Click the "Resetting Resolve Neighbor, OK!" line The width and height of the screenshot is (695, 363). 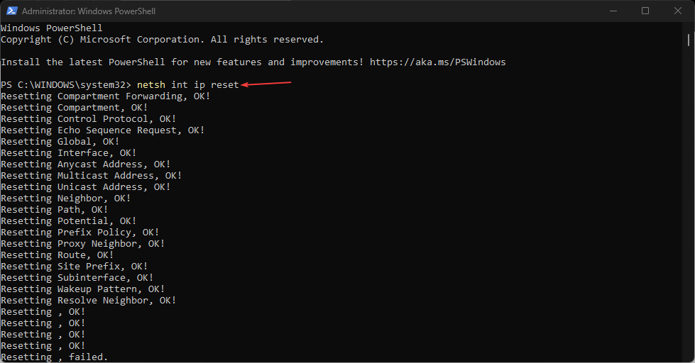coord(89,301)
